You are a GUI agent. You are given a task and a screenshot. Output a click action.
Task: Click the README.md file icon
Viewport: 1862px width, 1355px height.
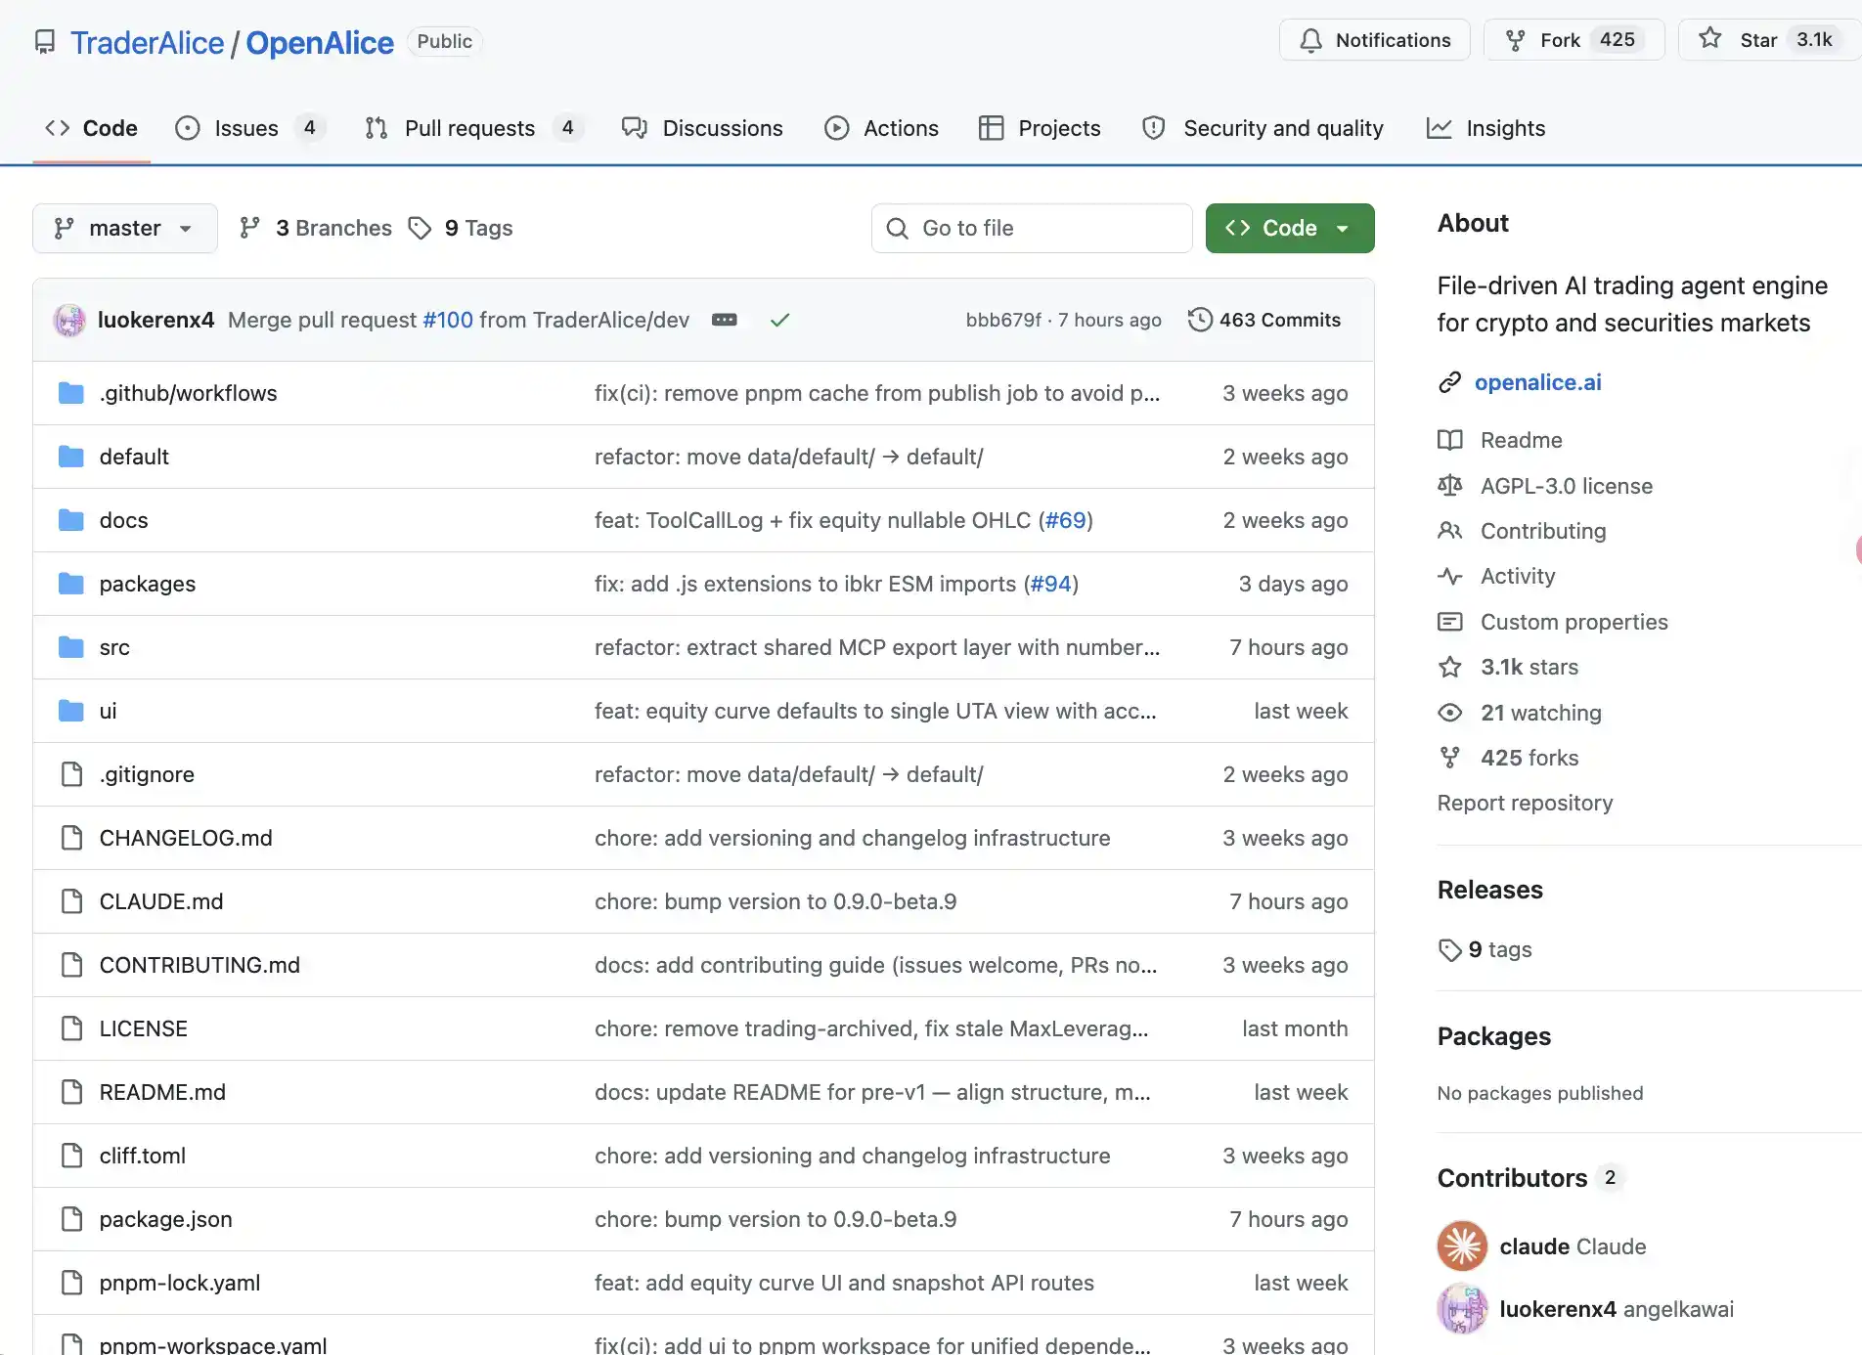pyautogui.click(x=71, y=1092)
